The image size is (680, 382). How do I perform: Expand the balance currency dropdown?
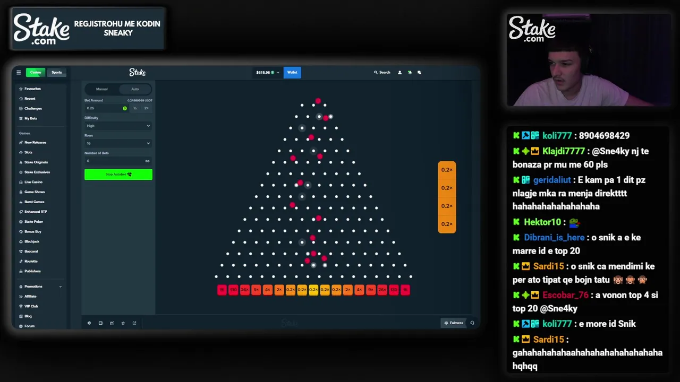coord(277,73)
